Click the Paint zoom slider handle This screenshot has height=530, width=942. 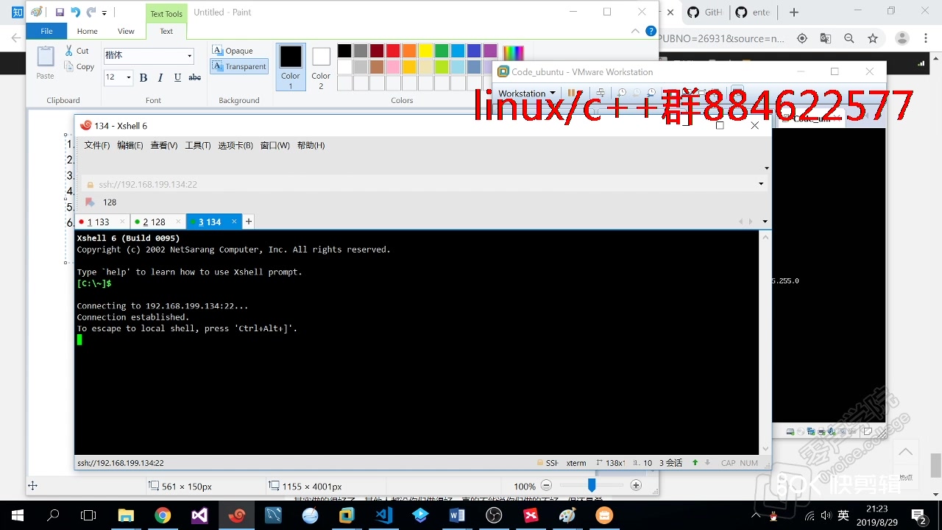(591, 485)
